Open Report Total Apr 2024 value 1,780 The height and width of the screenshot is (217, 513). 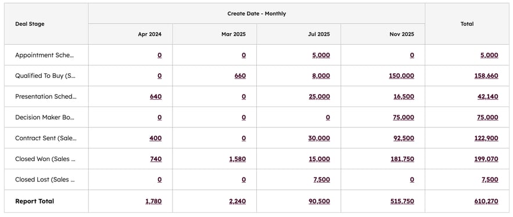[154, 201]
